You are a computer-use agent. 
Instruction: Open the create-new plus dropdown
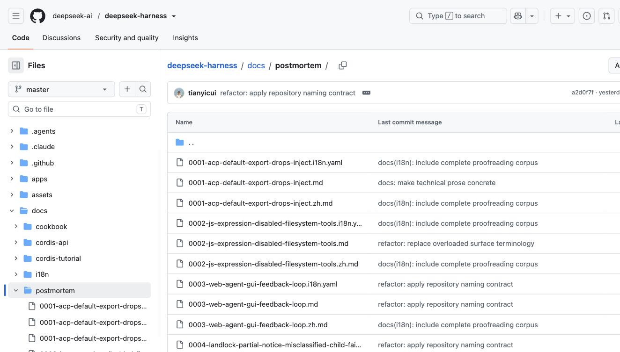point(562,16)
